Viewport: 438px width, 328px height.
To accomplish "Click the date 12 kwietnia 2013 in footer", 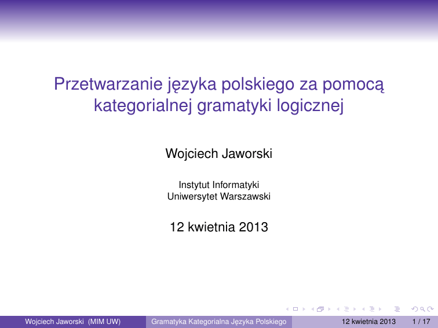I will coord(368,322).
